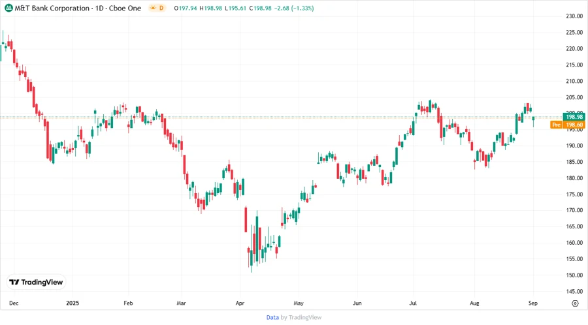The width and height of the screenshot is (588, 325).
Task: Click the 145.00 price axis label
Action: (x=574, y=291)
